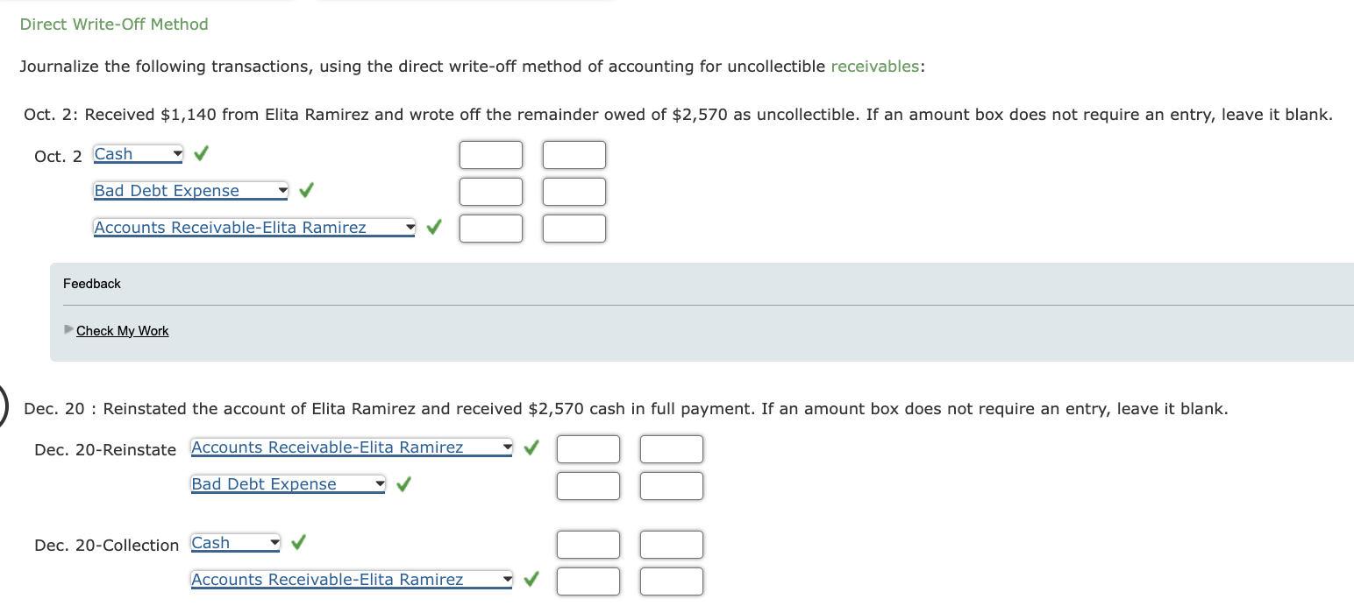Click checkmark next to Oct. 2 Bad Debt Expense
Viewport: 1354px width, 613px height.
[x=306, y=189]
